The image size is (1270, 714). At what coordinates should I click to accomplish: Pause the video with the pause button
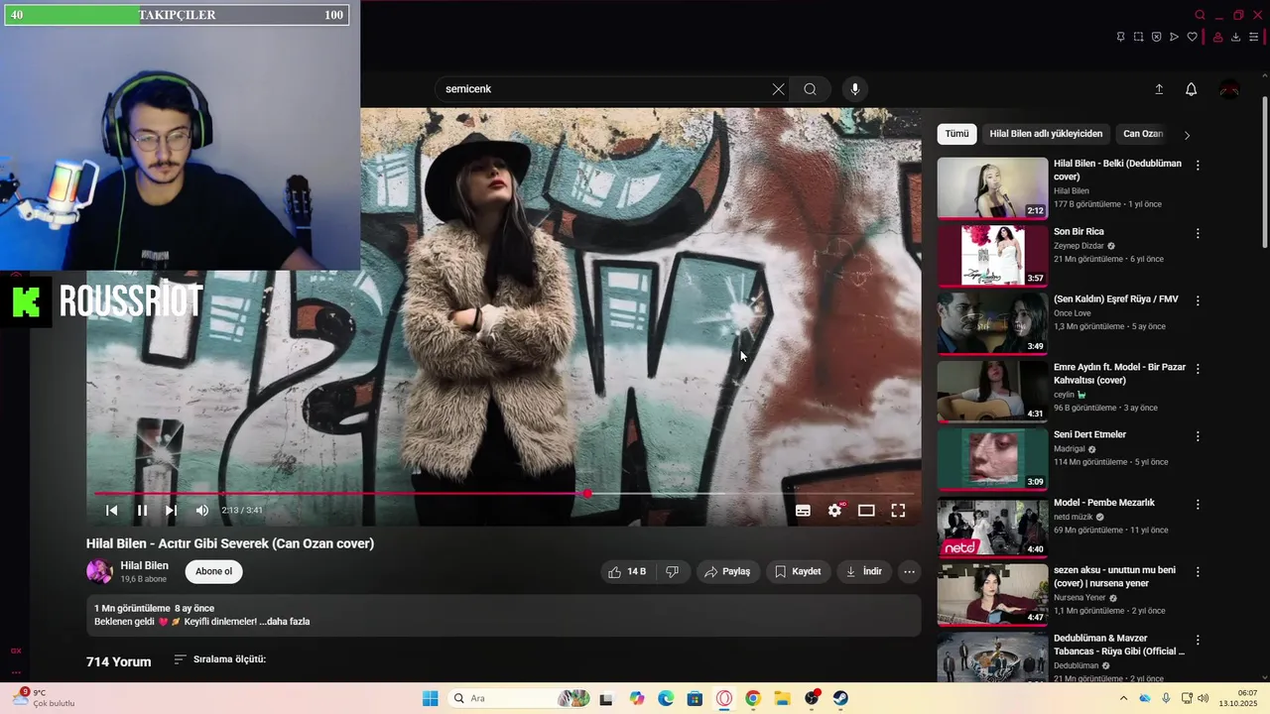(142, 511)
